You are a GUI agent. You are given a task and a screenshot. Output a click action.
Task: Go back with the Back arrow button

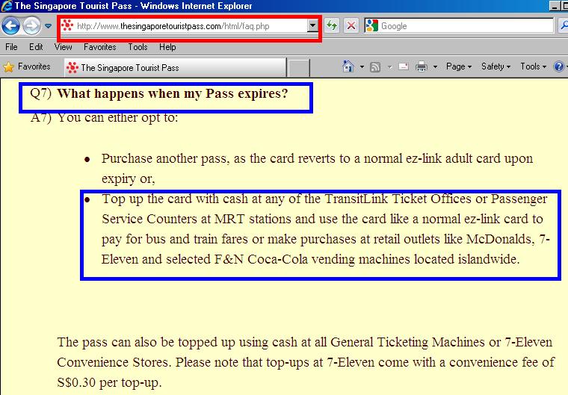[10, 26]
